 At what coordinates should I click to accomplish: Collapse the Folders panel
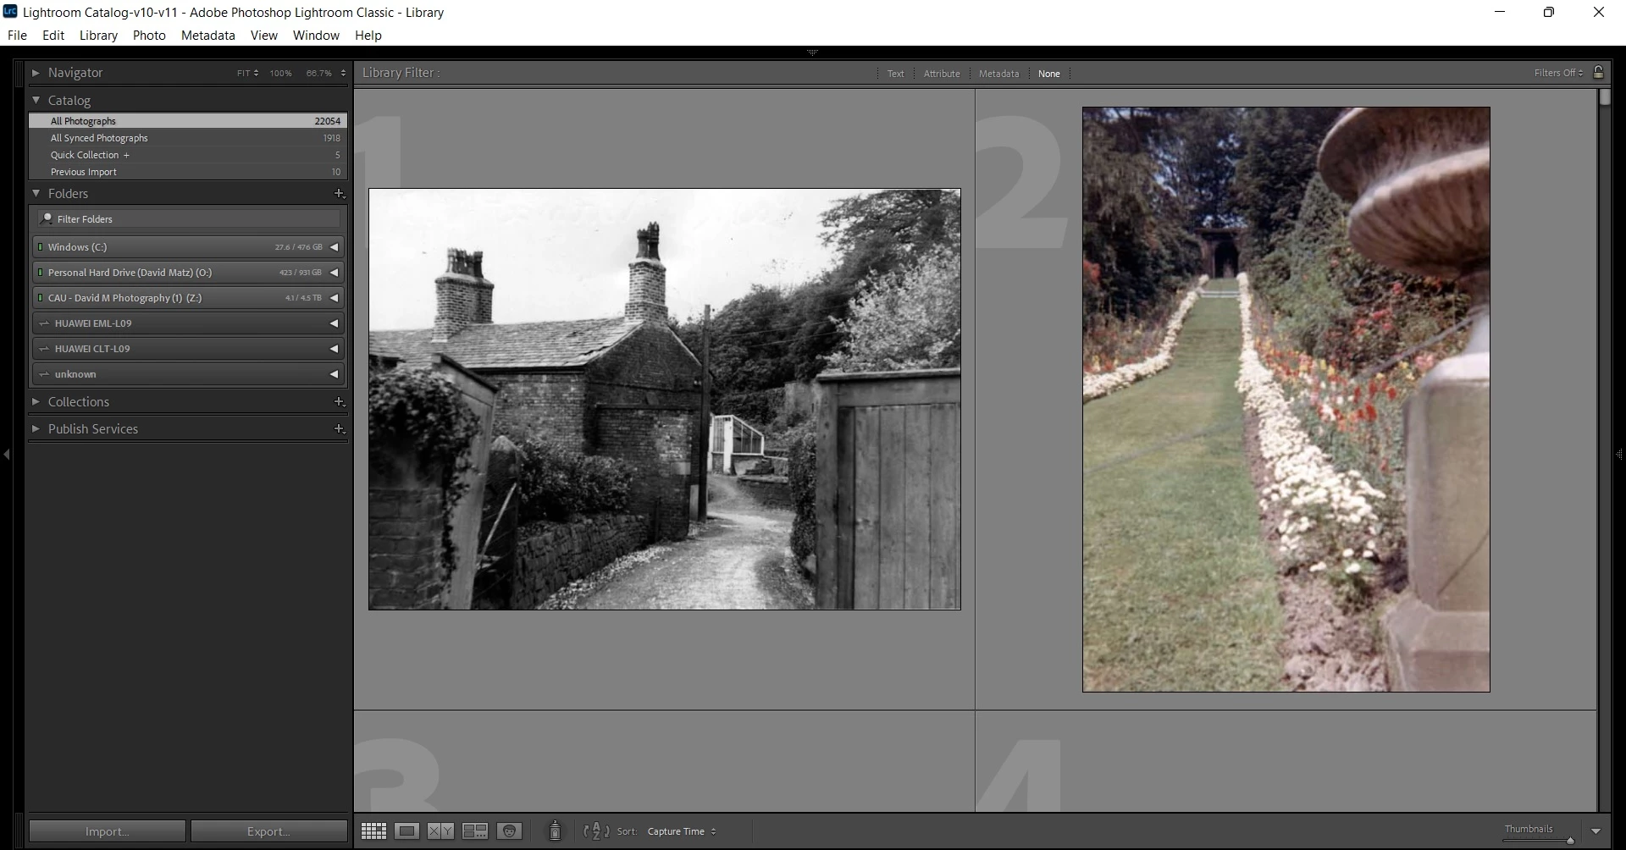(36, 194)
